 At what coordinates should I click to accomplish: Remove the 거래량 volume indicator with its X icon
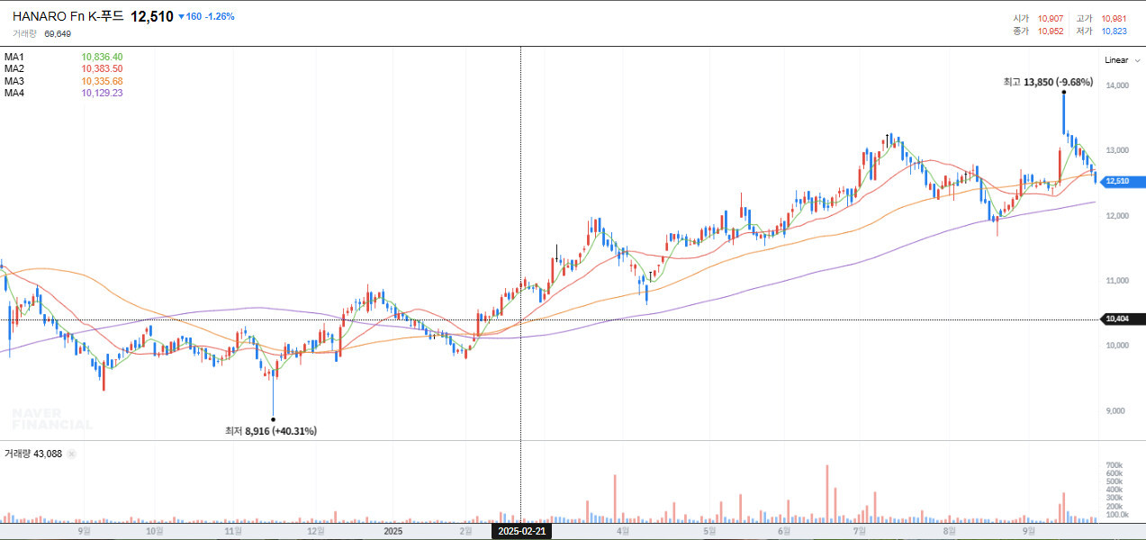72,454
